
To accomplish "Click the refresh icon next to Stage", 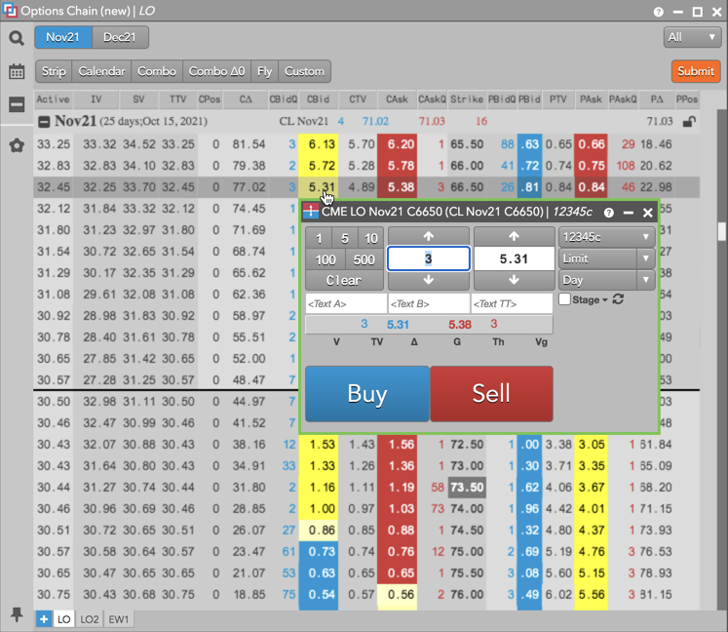I will [x=617, y=299].
